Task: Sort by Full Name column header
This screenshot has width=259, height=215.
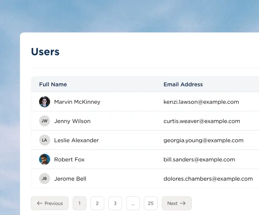Action: click(x=53, y=84)
